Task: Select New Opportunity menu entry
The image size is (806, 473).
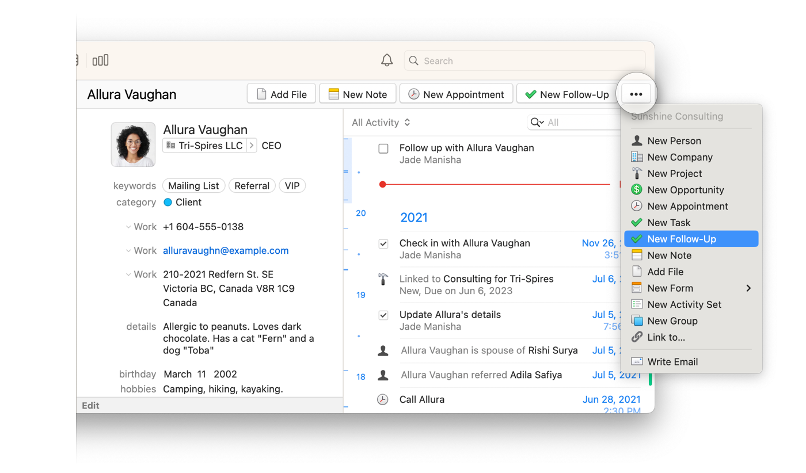Action: (x=691, y=190)
